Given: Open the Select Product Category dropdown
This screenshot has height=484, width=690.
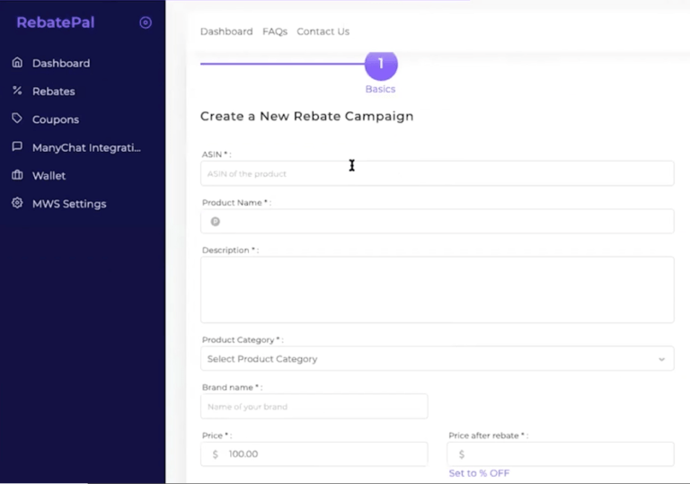Looking at the screenshot, I should (437, 358).
